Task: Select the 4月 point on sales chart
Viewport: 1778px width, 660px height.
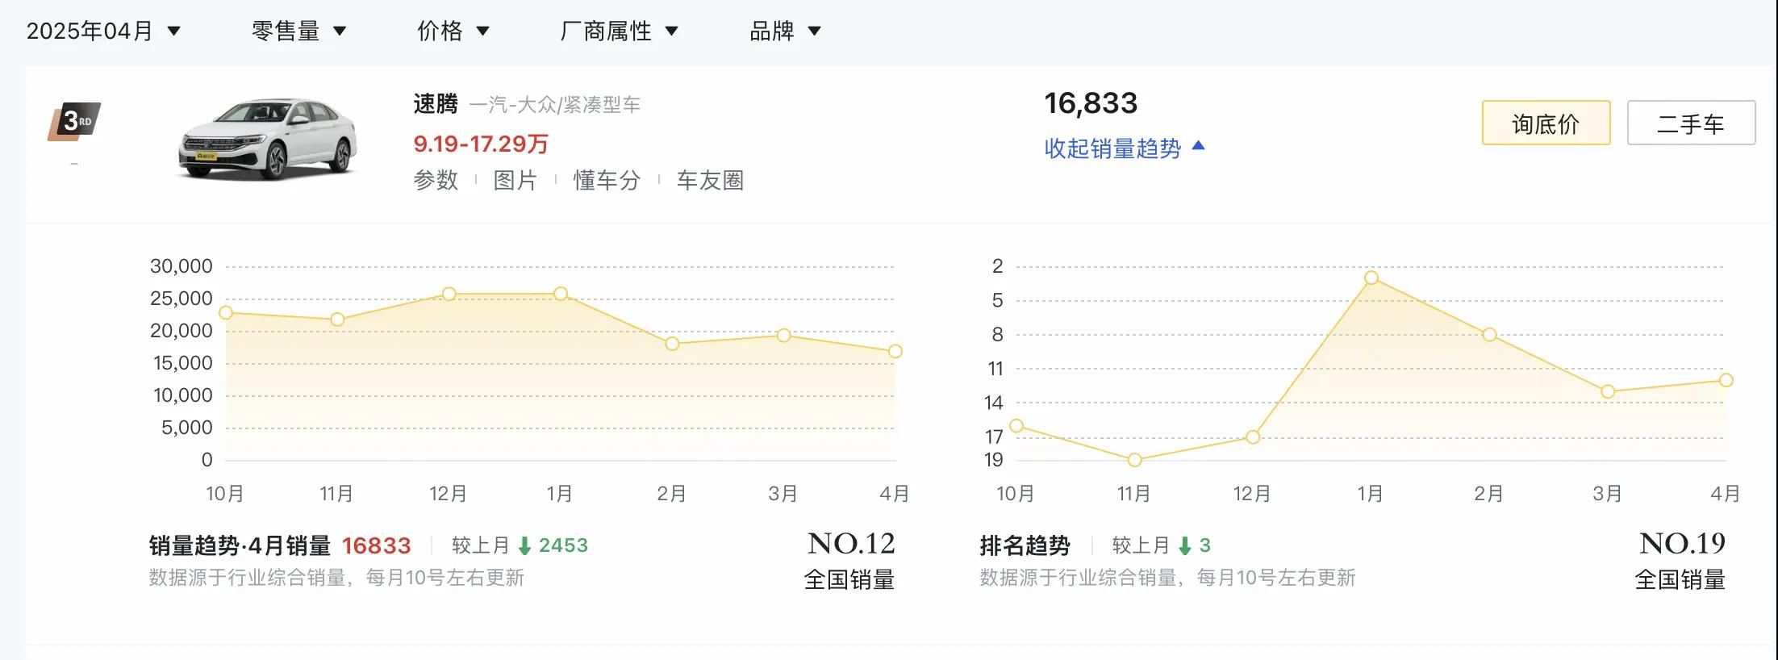Action: (895, 352)
